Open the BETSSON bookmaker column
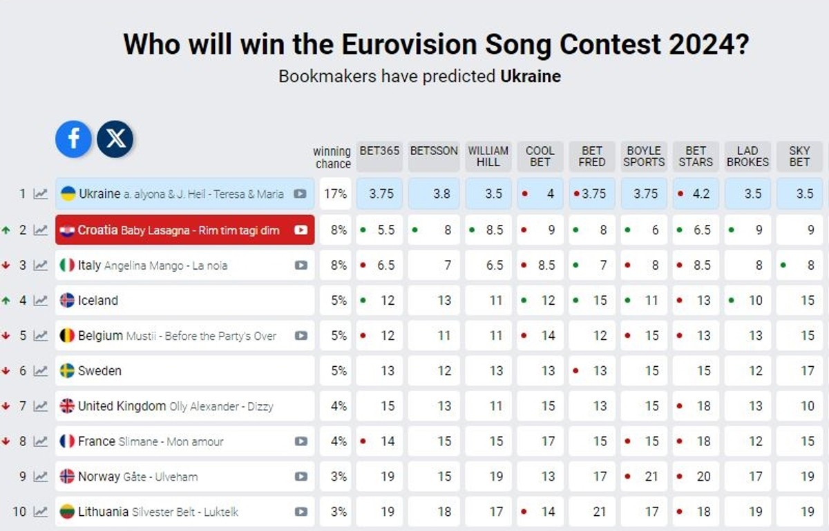The image size is (829, 531). [434, 157]
